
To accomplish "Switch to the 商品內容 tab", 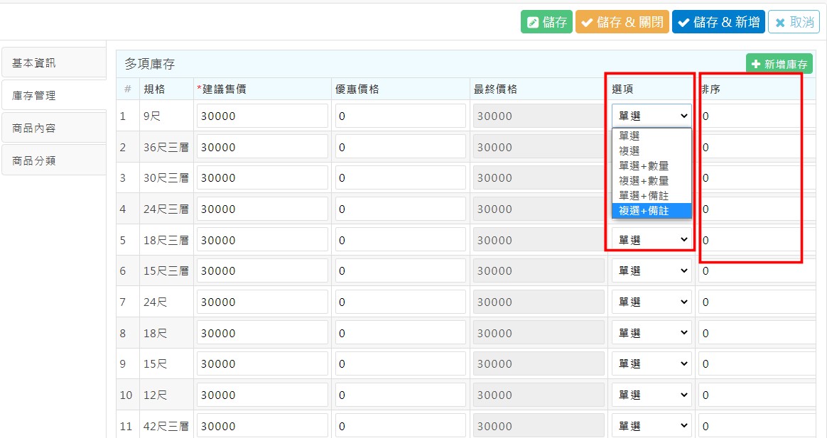I will (x=53, y=128).
